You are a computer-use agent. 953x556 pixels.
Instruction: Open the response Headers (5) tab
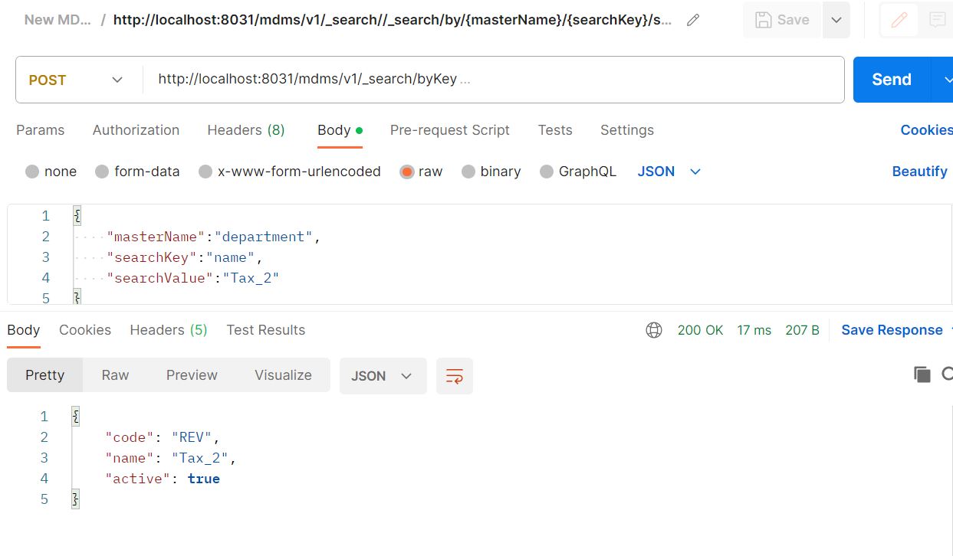(168, 330)
